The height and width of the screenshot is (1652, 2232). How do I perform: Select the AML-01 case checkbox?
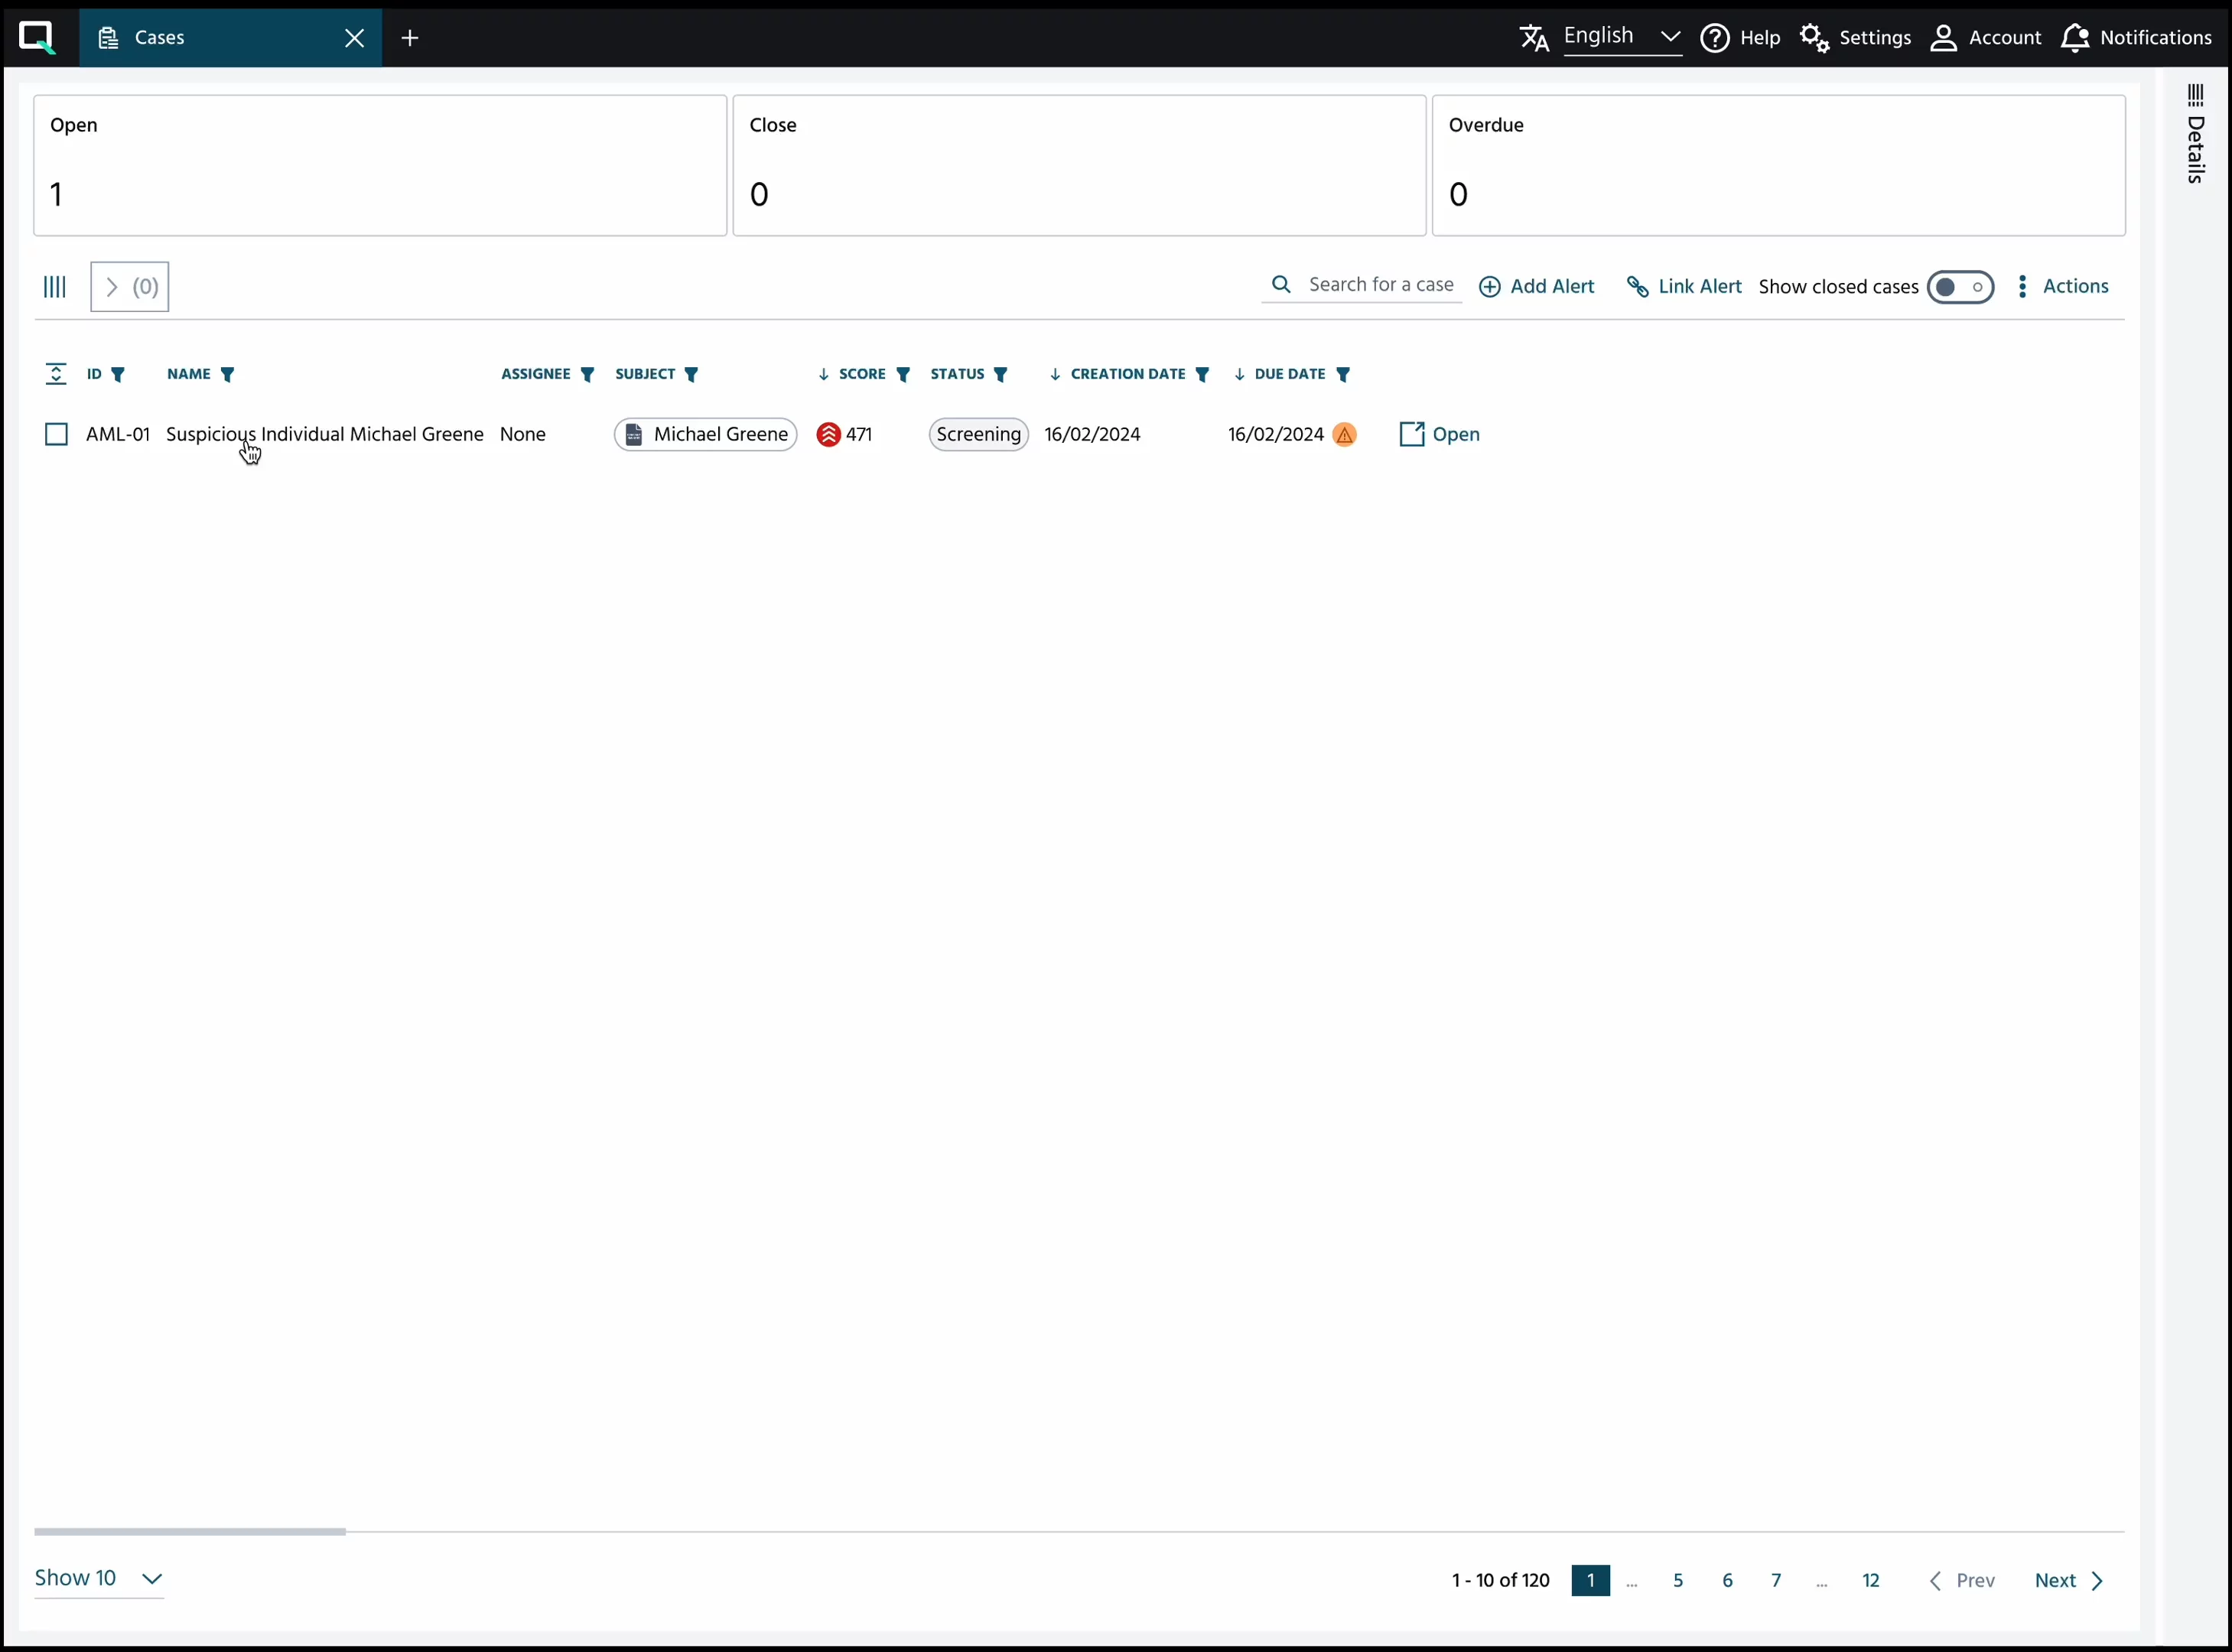tap(56, 435)
